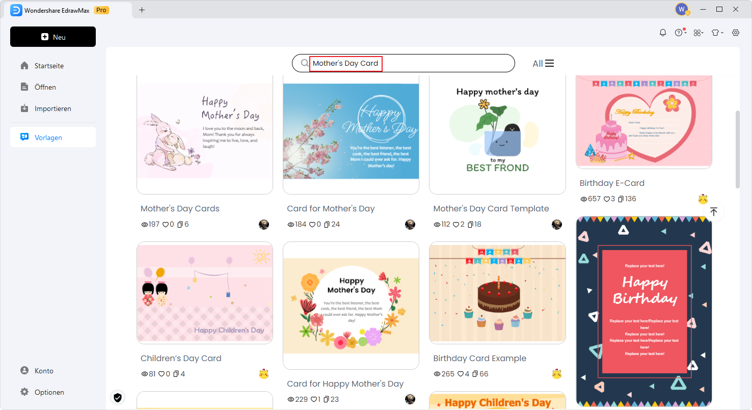Open the Card for Mother's Day thumbnail
This screenshot has height=410, width=752.
(x=351, y=131)
